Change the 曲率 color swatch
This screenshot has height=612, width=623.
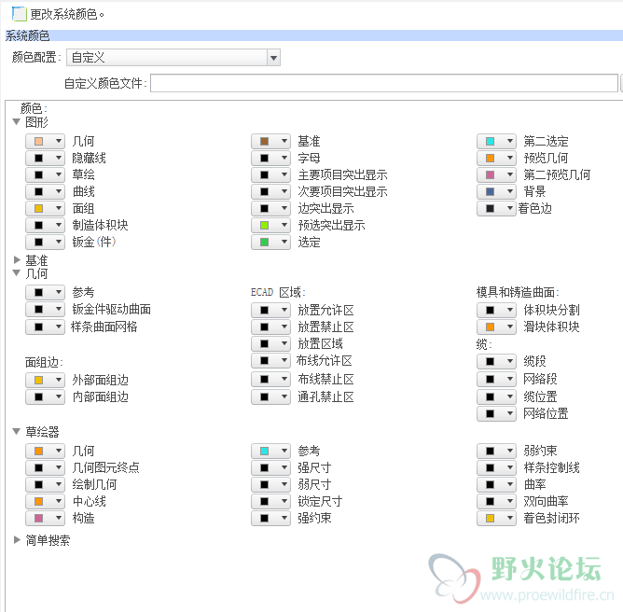tap(497, 485)
